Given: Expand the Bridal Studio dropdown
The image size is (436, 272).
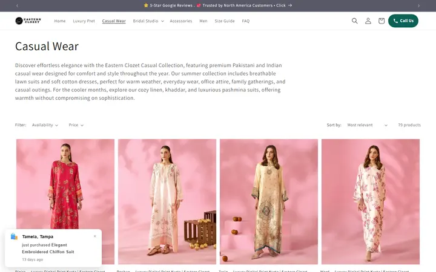Looking at the screenshot, I should tap(148, 21).
